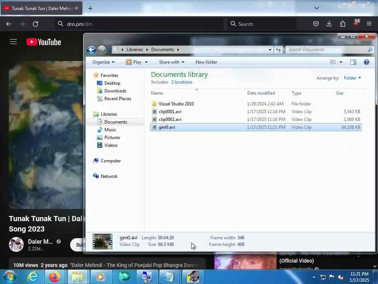Image resolution: width=378 pixels, height=284 pixels.
Task: Click the Play toolbar button
Action: 134,62
